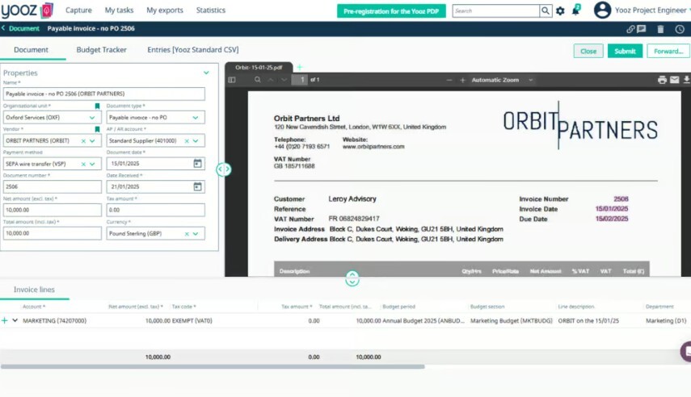The width and height of the screenshot is (691, 397).
Task: Open the AP / AR account dropdown
Action: click(196, 141)
